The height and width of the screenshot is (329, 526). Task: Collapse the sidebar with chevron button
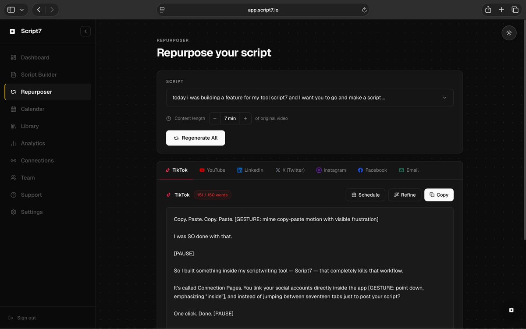pos(85,31)
